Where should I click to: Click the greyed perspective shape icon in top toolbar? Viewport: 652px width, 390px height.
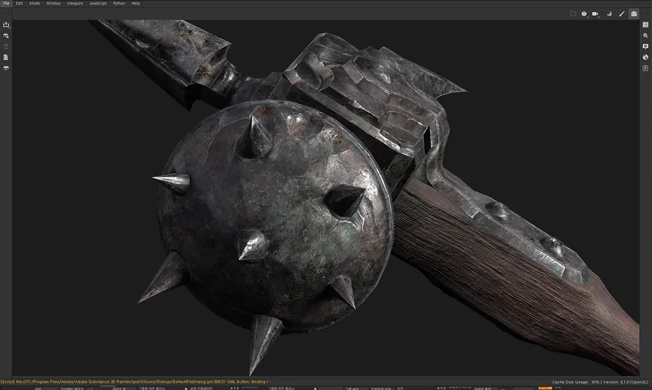pyautogui.click(x=573, y=14)
